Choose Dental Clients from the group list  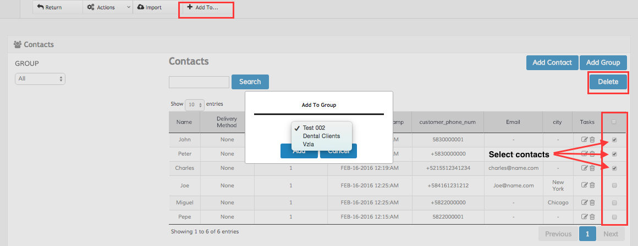pos(321,136)
